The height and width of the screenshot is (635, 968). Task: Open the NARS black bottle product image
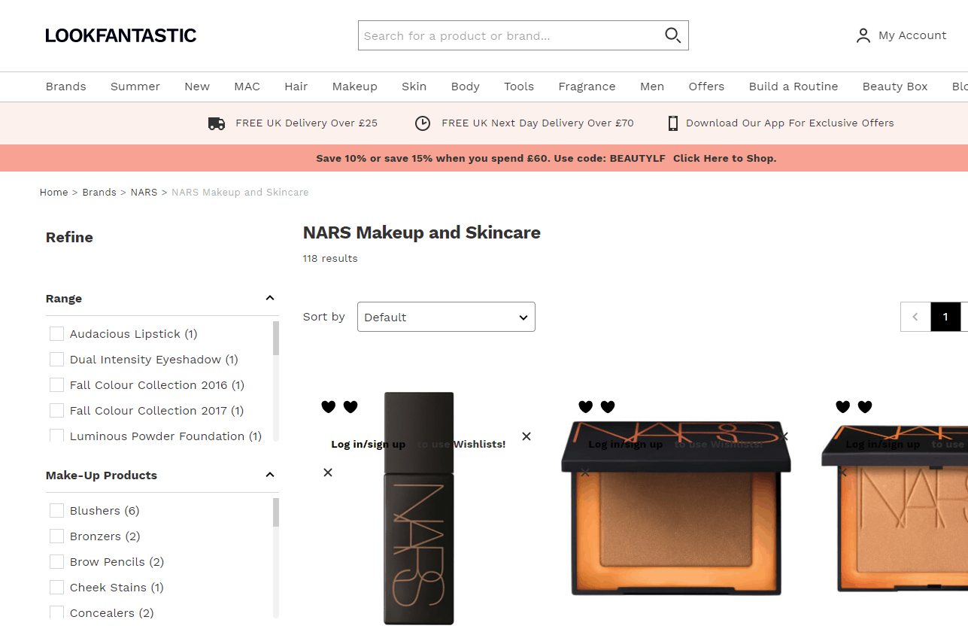click(x=419, y=508)
